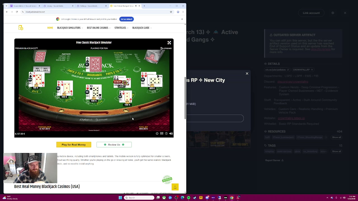Open the discord.gg/crownfallrp link
Viewport: 358px width, 201px height.
pos(293,82)
